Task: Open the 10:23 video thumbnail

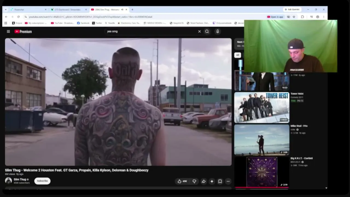Action: pos(262,81)
